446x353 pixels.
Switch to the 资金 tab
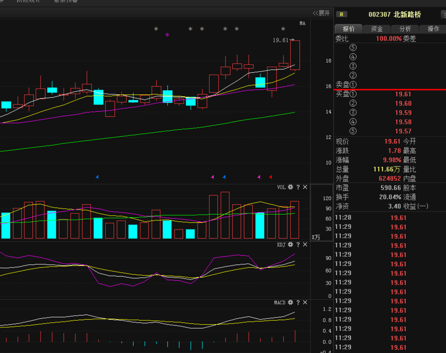pyautogui.click(x=377, y=29)
